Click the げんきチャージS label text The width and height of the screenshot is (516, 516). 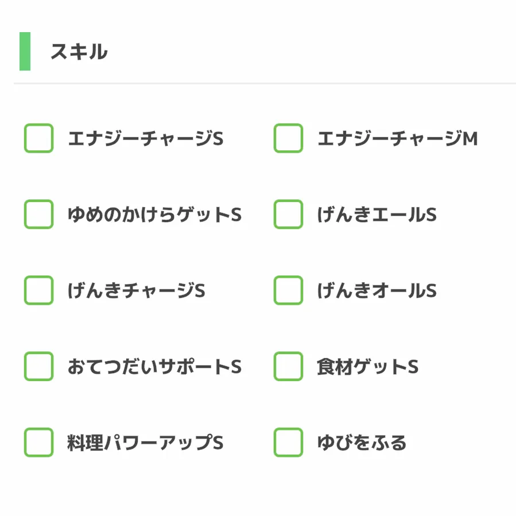coord(136,291)
